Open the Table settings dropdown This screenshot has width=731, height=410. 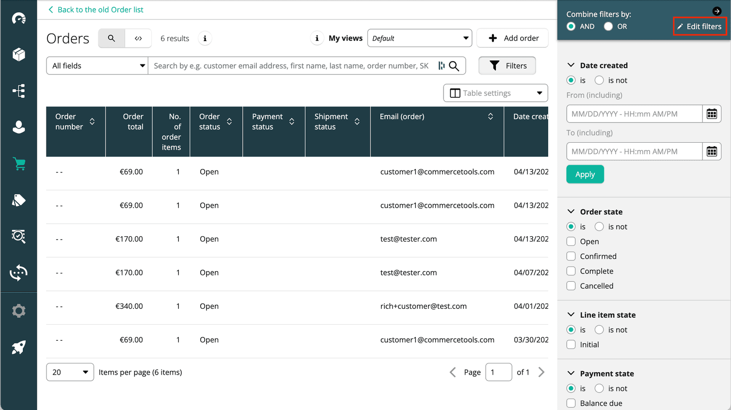(x=495, y=92)
